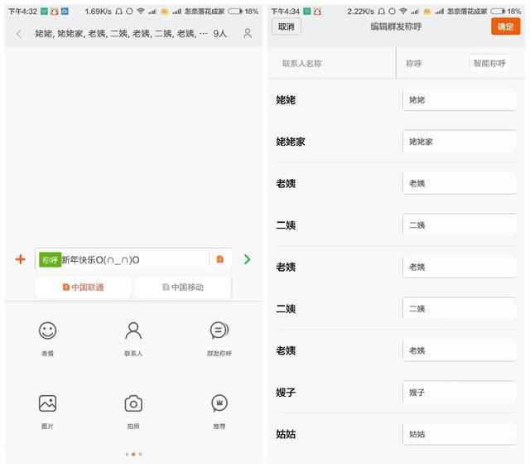Tap the 姑姑 contact name
This screenshot has width=530, height=468.
click(286, 434)
